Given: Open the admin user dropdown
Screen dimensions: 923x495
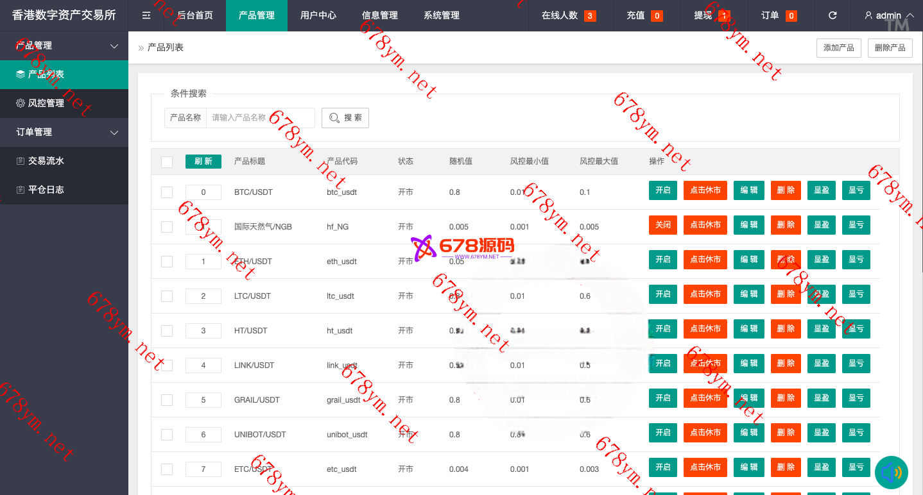Looking at the screenshot, I should 889,15.
